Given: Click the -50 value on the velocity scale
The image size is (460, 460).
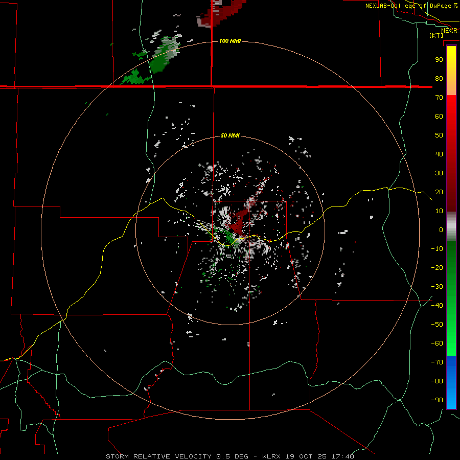Looking at the screenshot, I should [437, 324].
